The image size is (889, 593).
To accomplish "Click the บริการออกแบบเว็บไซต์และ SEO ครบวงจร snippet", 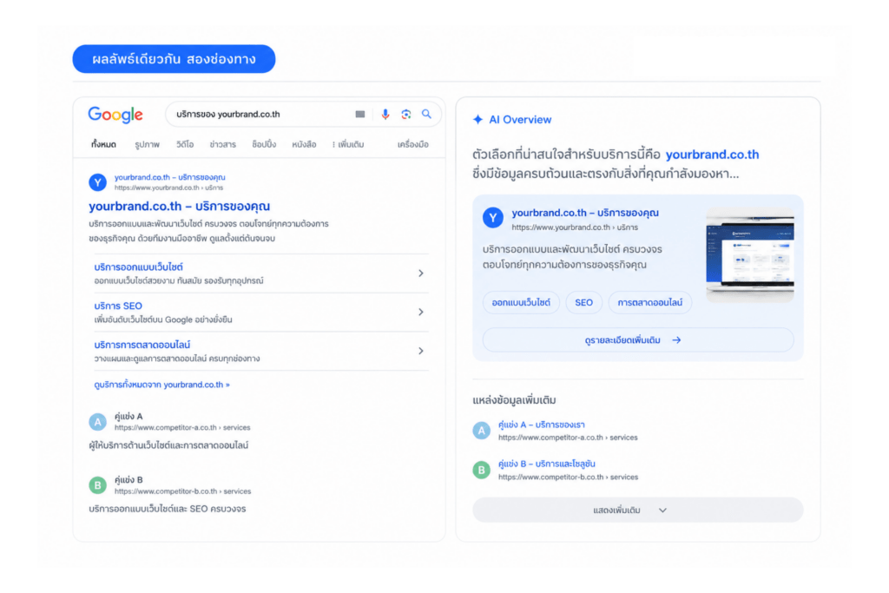I will pyautogui.click(x=168, y=509).
